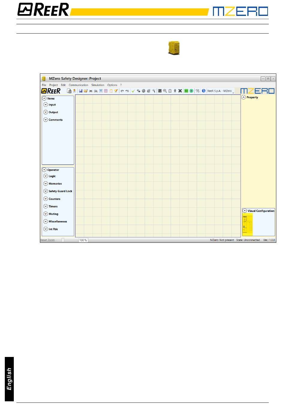Click the zoom slider handle
The width and height of the screenshot is (285, 413).
coord(63,240)
